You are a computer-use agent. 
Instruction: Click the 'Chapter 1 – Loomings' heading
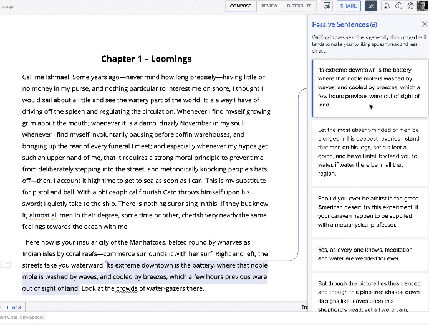tap(147, 59)
